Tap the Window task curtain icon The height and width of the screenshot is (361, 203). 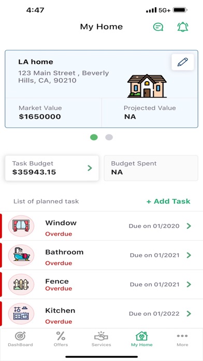tap(21, 226)
